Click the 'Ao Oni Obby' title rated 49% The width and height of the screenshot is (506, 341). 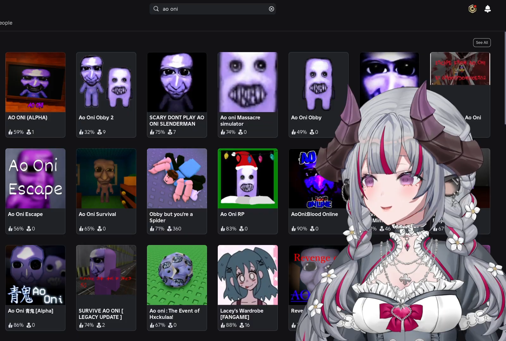[x=306, y=117]
